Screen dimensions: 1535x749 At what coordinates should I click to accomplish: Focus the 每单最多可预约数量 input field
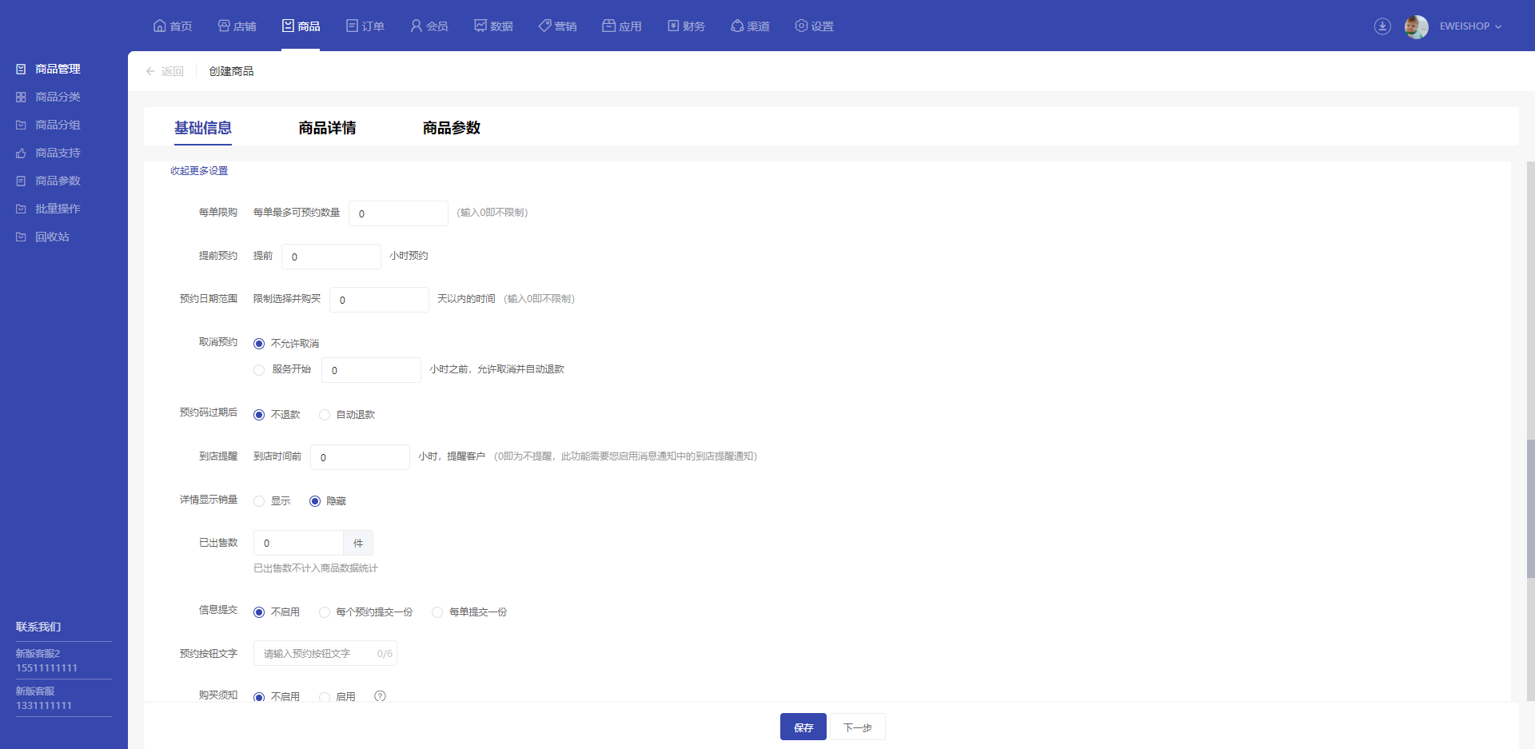398,213
